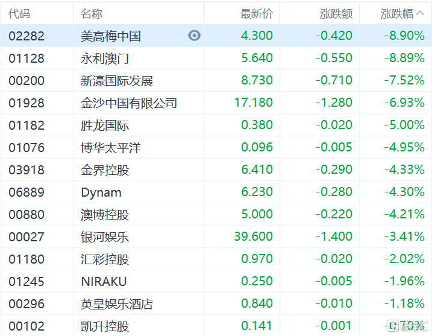This screenshot has height=336, width=432.
Task: Select stock code 00102
Action: pyautogui.click(x=27, y=326)
